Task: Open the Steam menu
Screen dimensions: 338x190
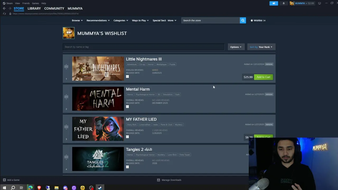Action: click(10, 3)
